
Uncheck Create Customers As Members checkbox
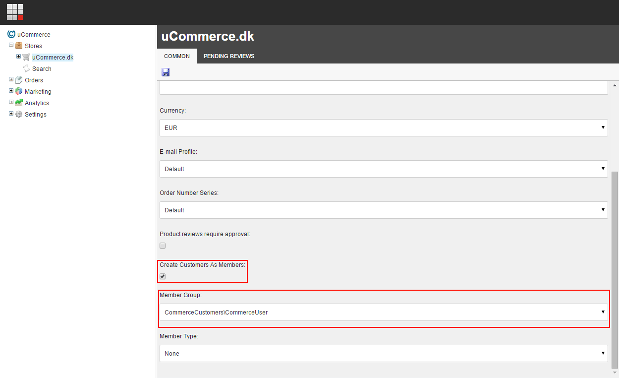tap(163, 276)
